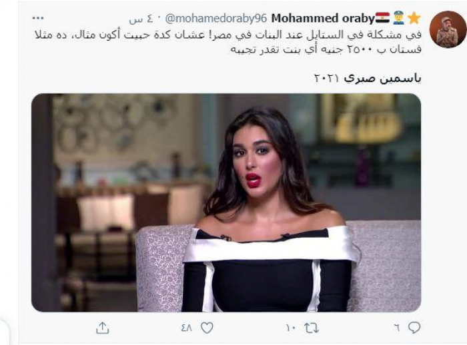
Task: Open the @mohamedoraby96 handle link
Action: tap(216, 19)
